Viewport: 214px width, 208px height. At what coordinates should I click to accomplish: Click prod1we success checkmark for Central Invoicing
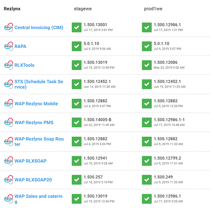147,28
